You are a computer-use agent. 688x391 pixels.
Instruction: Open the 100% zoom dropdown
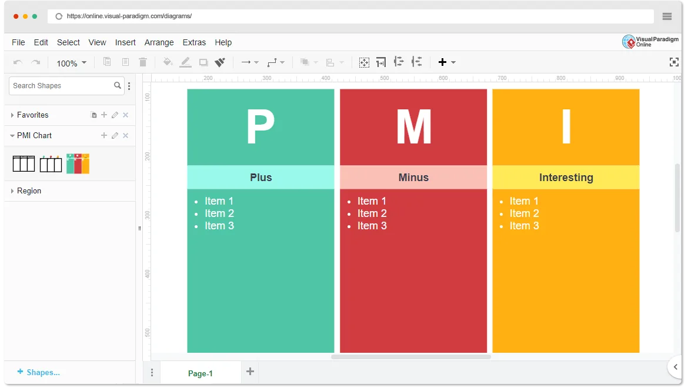72,63
